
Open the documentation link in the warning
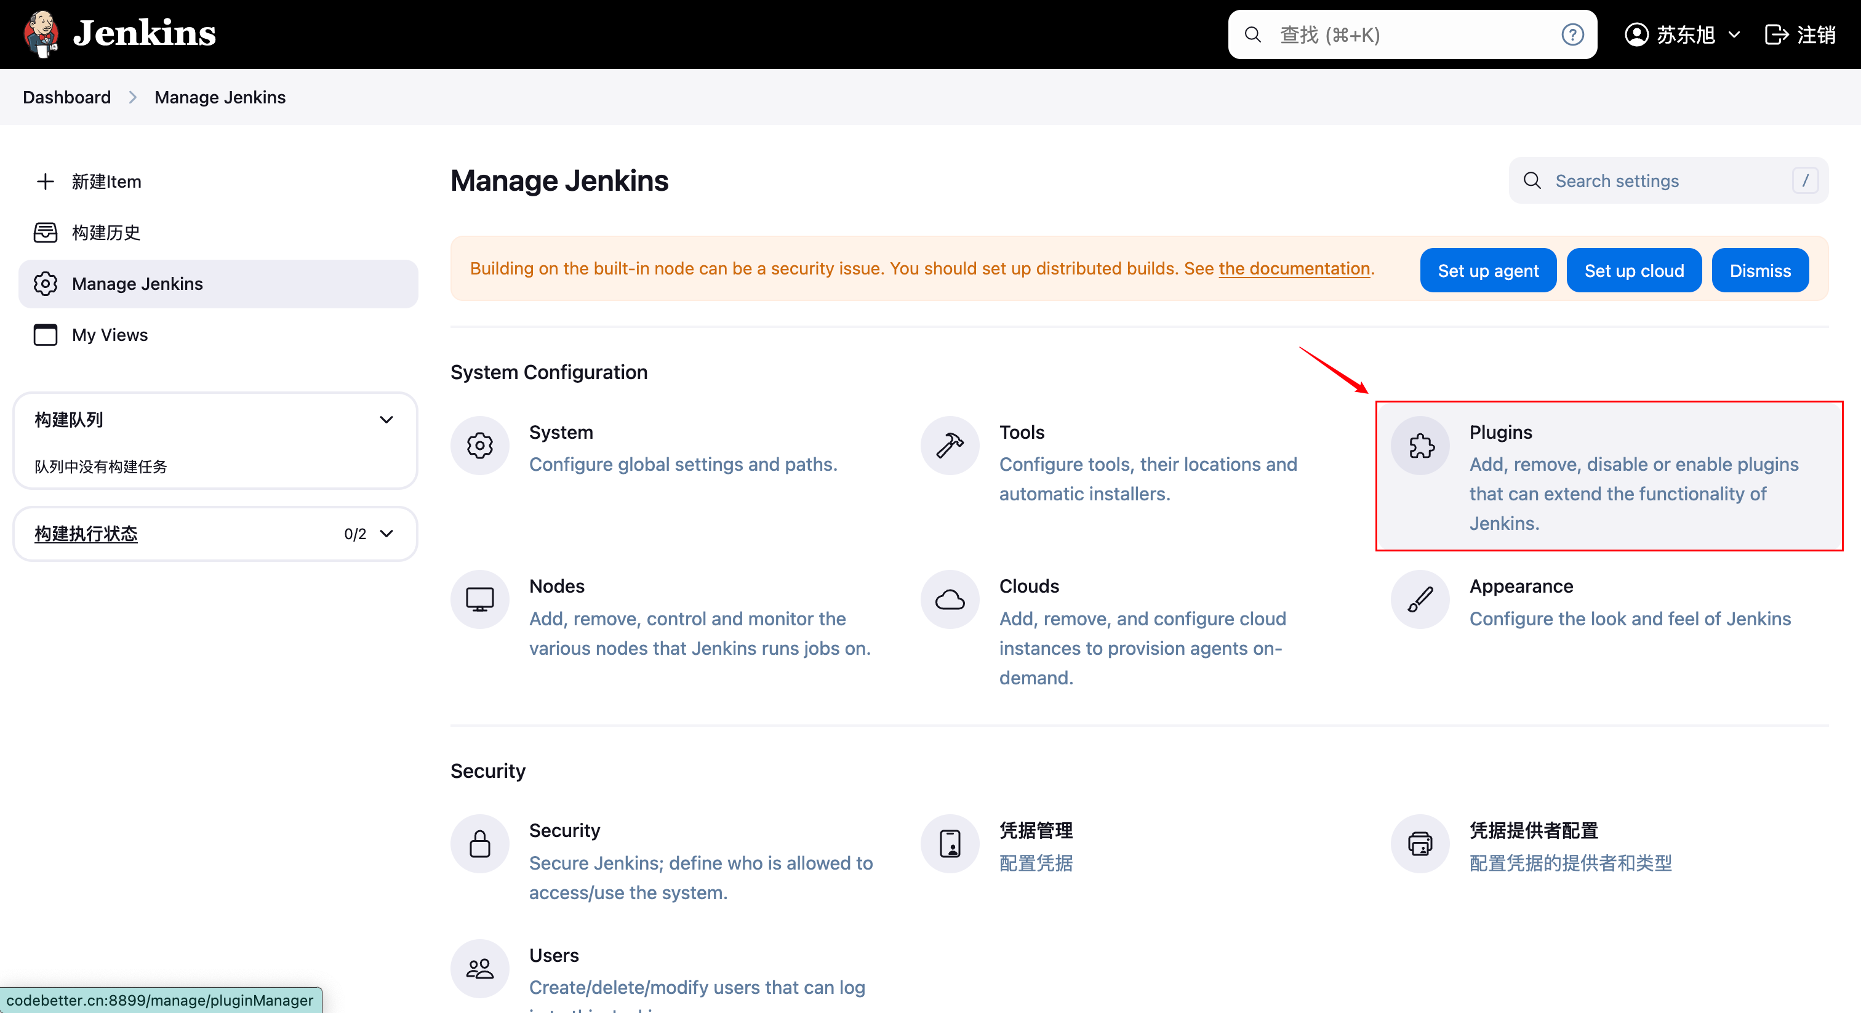click(x=1294, y=269)
